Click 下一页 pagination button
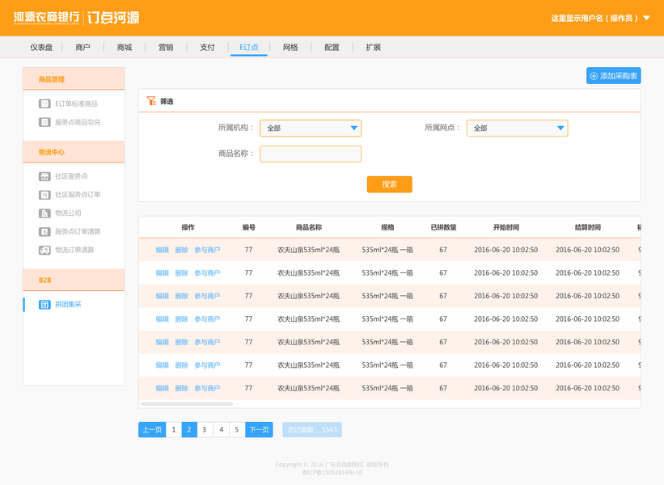The image size is (664, 485). pos(259,429)
